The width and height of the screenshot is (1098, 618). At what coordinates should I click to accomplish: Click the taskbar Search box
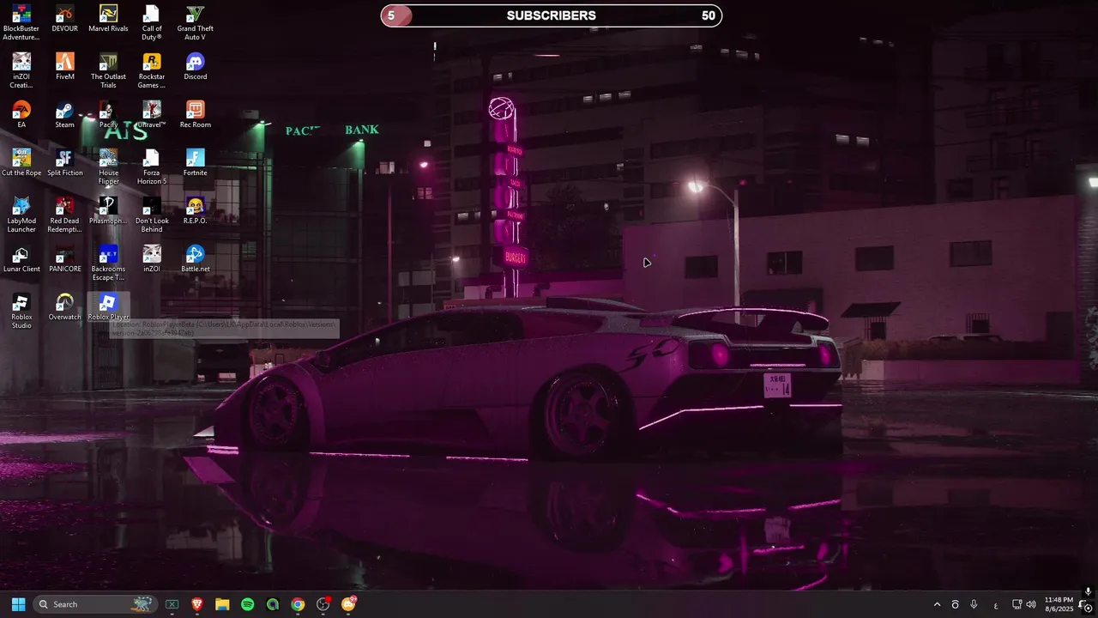94,604
